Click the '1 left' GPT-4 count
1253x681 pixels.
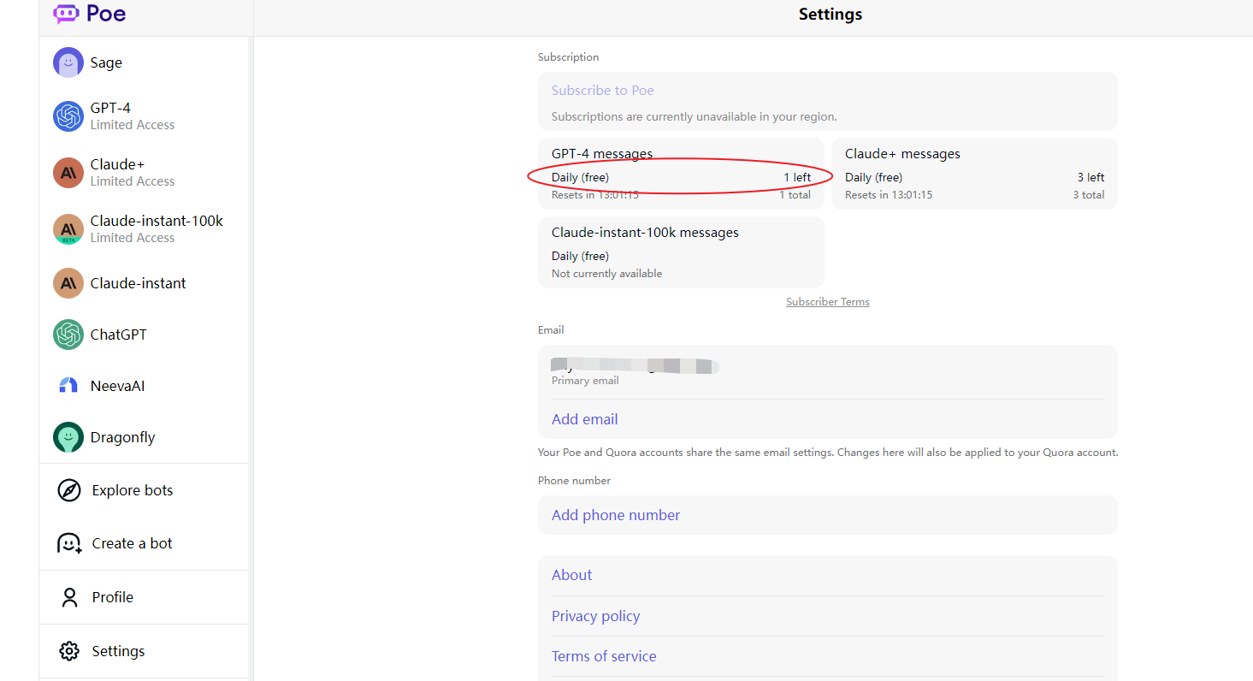point(797,178)
